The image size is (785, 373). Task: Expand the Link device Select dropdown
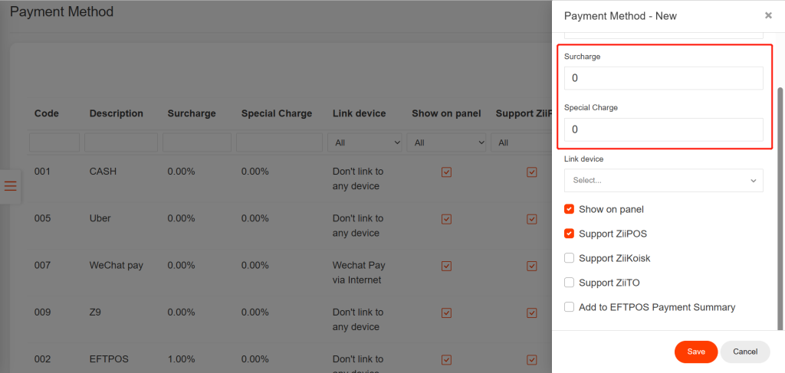(x=663, y=180)
